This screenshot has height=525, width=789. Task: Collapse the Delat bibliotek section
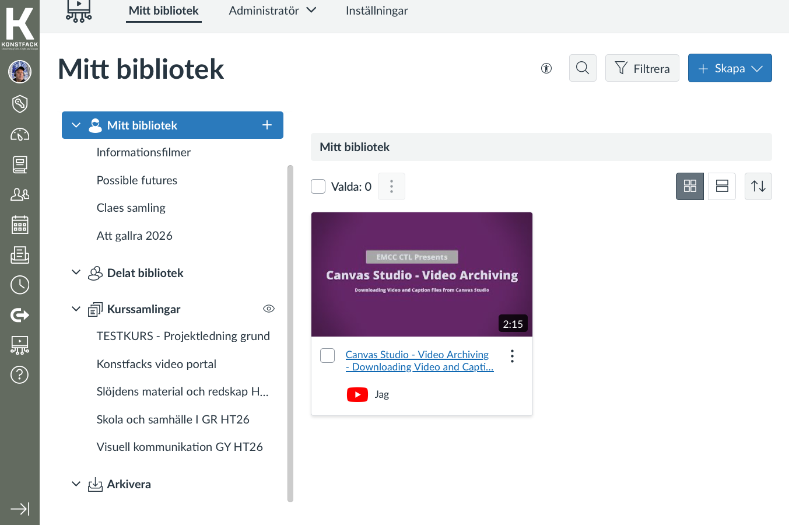coord(76,272)
